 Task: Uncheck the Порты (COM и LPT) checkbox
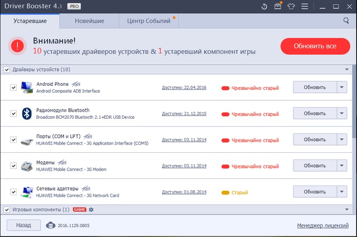pos(13,139)
